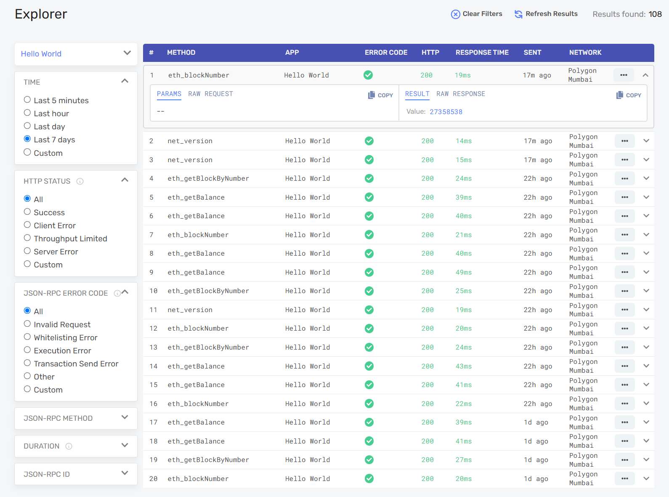This screenshot has height=497, width=669.
Task: Click the copy icon in the result panel
Action: pos(620,95)
